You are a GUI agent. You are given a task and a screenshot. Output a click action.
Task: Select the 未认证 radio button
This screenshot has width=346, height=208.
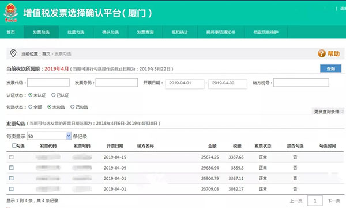point(31,95)
